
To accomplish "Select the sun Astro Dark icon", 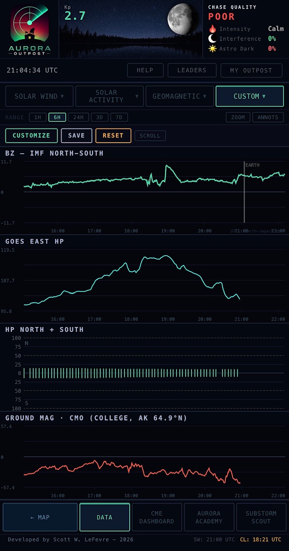I will coord(213,49).
